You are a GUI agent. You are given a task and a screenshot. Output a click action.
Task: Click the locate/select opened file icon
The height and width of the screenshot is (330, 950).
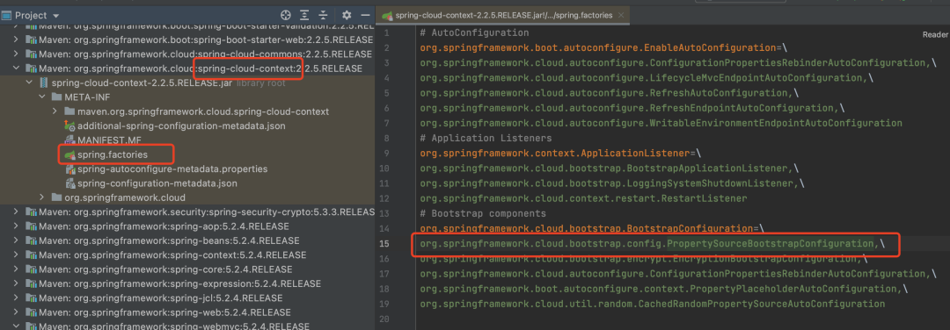pos(285,15)
